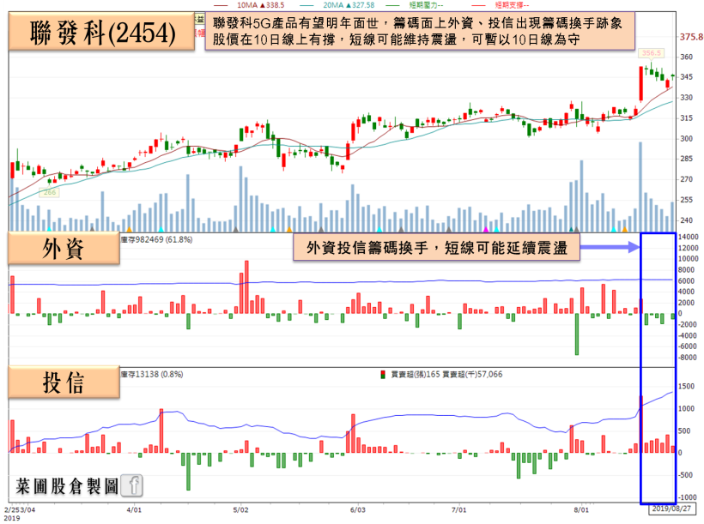Screen dimensions: 704x524
Task: Click the 266 low price tag
Action: 50,192
